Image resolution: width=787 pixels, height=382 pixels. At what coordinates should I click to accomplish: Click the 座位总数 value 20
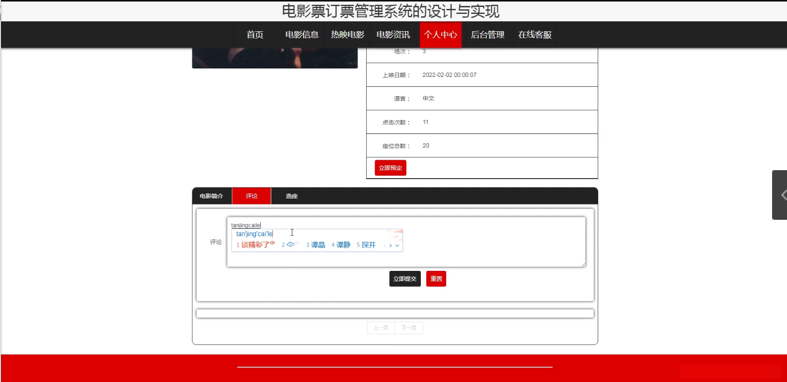pos(426,146)
